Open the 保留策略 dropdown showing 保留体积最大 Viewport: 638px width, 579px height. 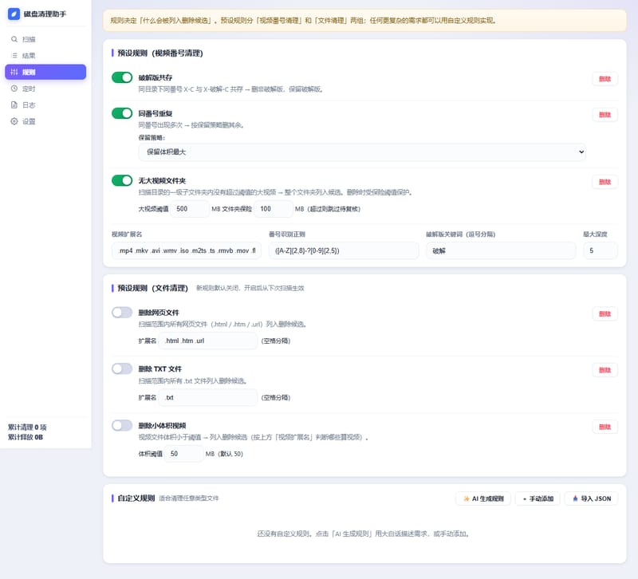(x=362, y=152)
